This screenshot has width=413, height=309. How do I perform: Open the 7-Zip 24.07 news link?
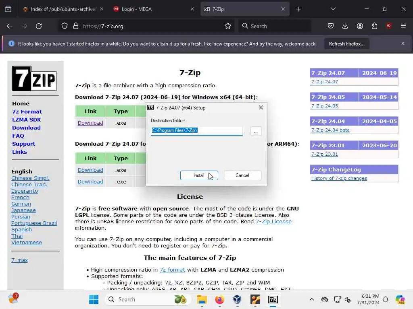pyautogui.click(x=325, y=82)
